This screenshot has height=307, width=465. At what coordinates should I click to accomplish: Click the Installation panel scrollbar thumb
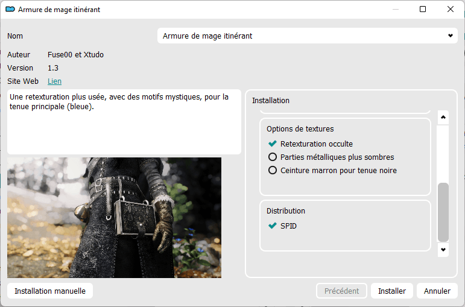(x=443, y=211)
